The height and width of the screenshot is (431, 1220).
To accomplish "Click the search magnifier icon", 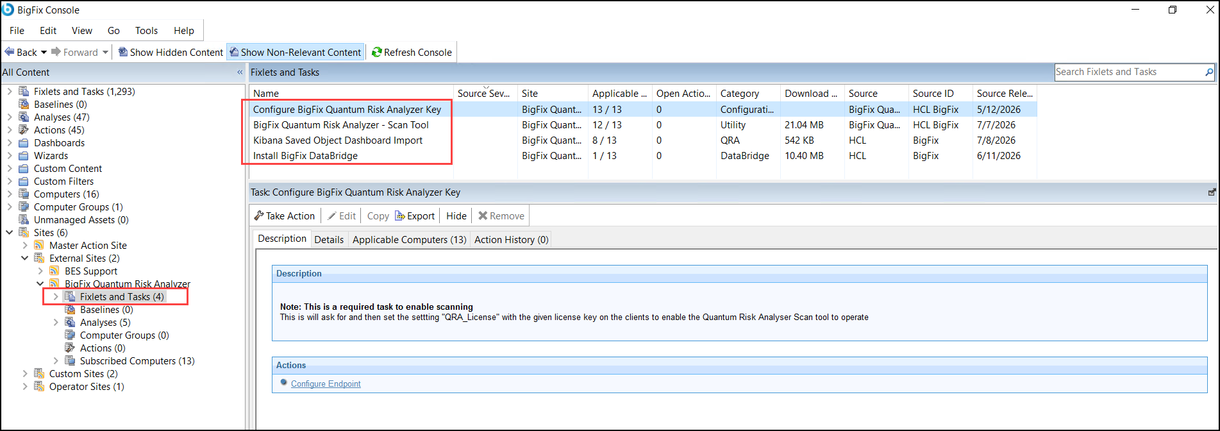I will [x=1209, y=72].
